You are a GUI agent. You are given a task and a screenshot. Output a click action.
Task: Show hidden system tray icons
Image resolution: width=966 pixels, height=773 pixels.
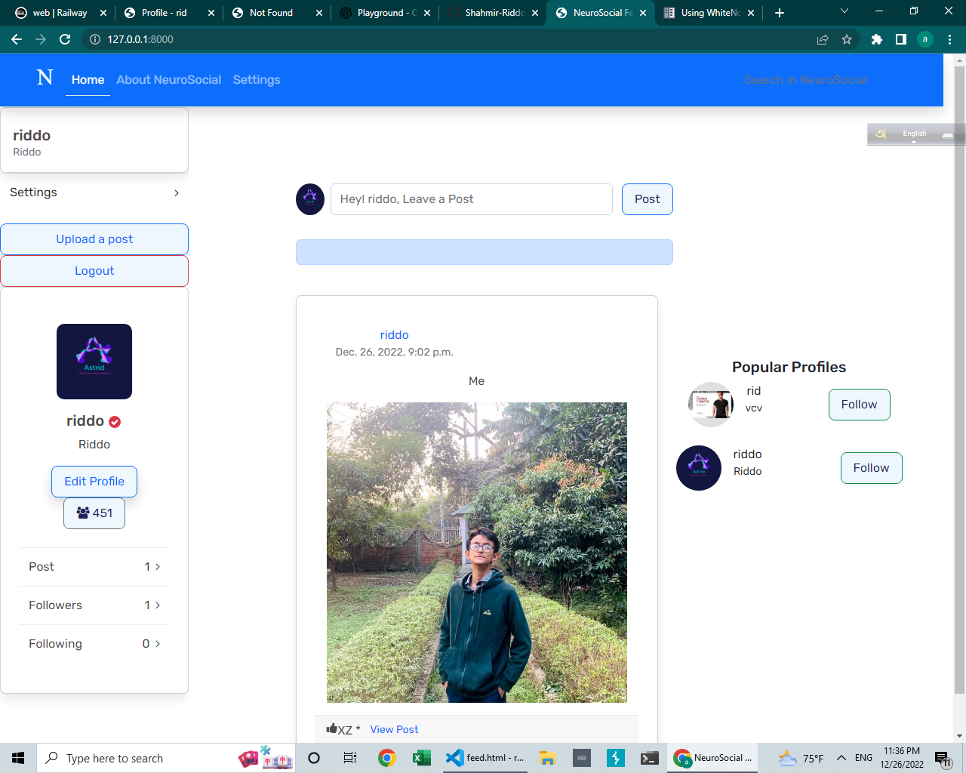(841, 758)
